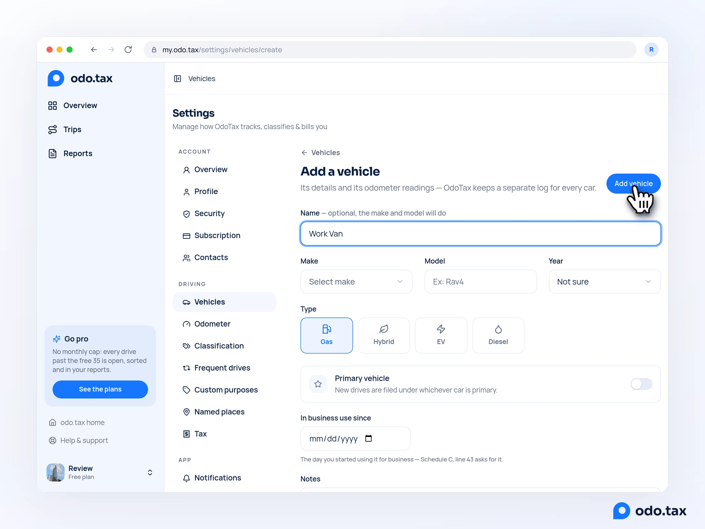705x529 pixels.
Task: Open the Year dropdown showing Not sure
Action: coord(604,282)
